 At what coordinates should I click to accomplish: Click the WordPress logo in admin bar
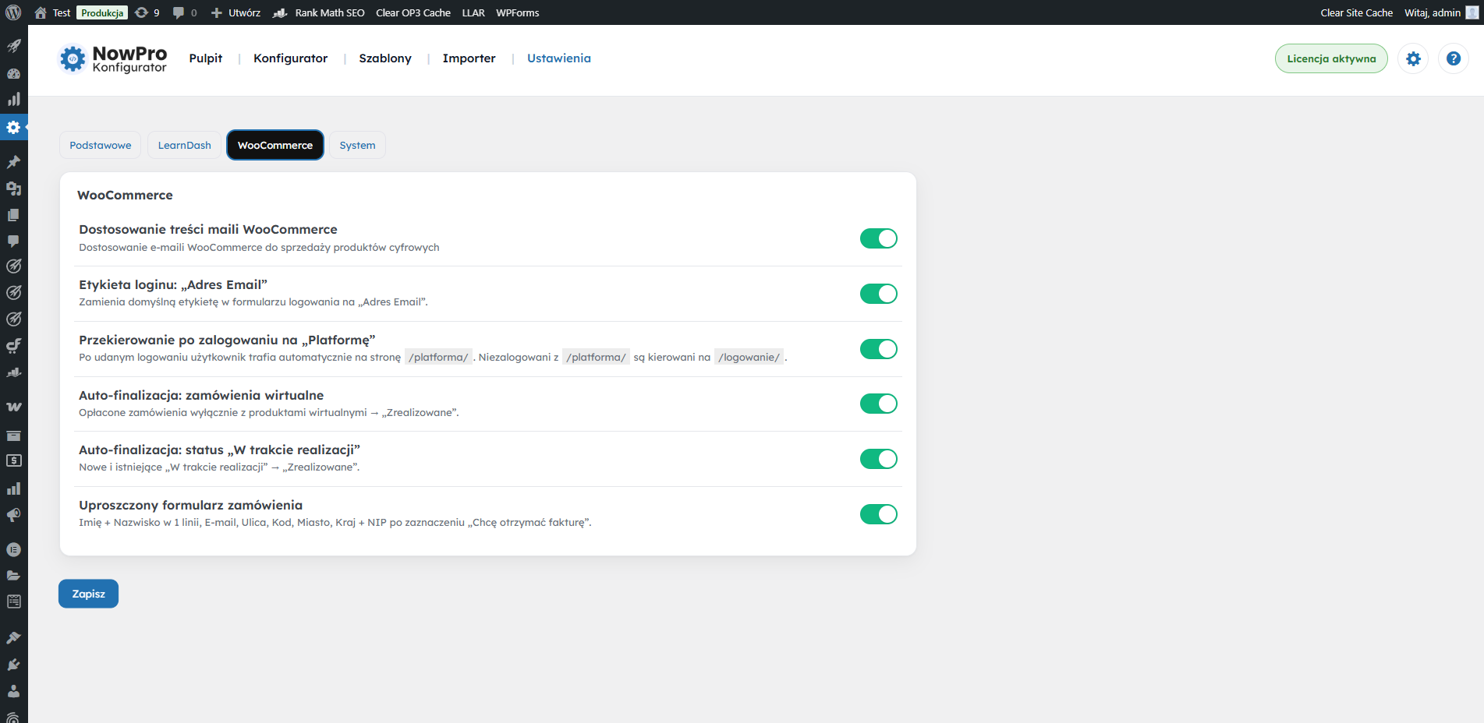[13, 12]
